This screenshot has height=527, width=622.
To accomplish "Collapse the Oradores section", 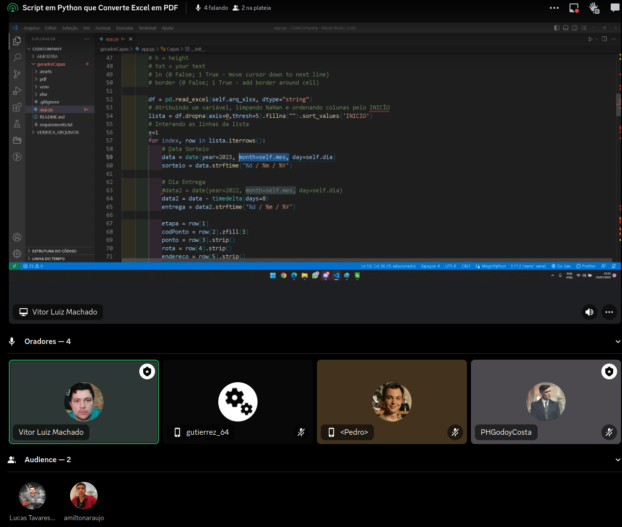I will (618, 342).
